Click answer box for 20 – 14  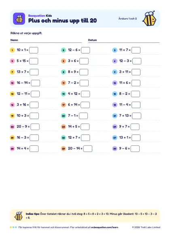point(88,149)
